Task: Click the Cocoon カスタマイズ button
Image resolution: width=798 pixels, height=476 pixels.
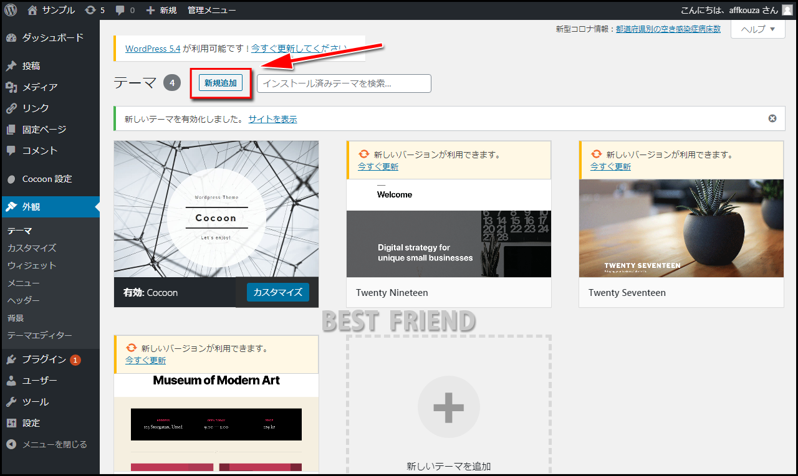Action: coord(277,292)
